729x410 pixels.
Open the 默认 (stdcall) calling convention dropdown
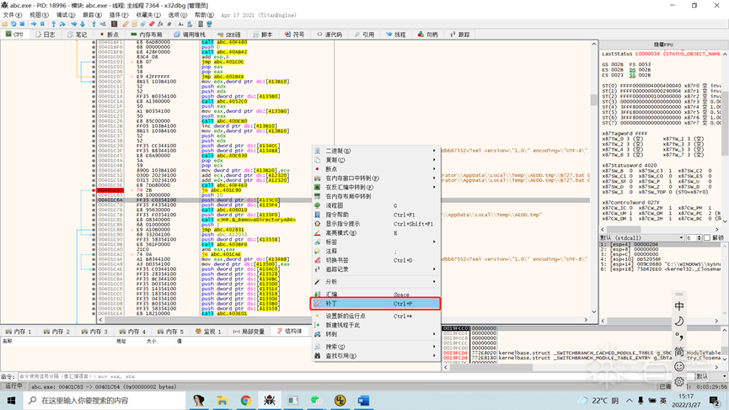tap(642, 237)
